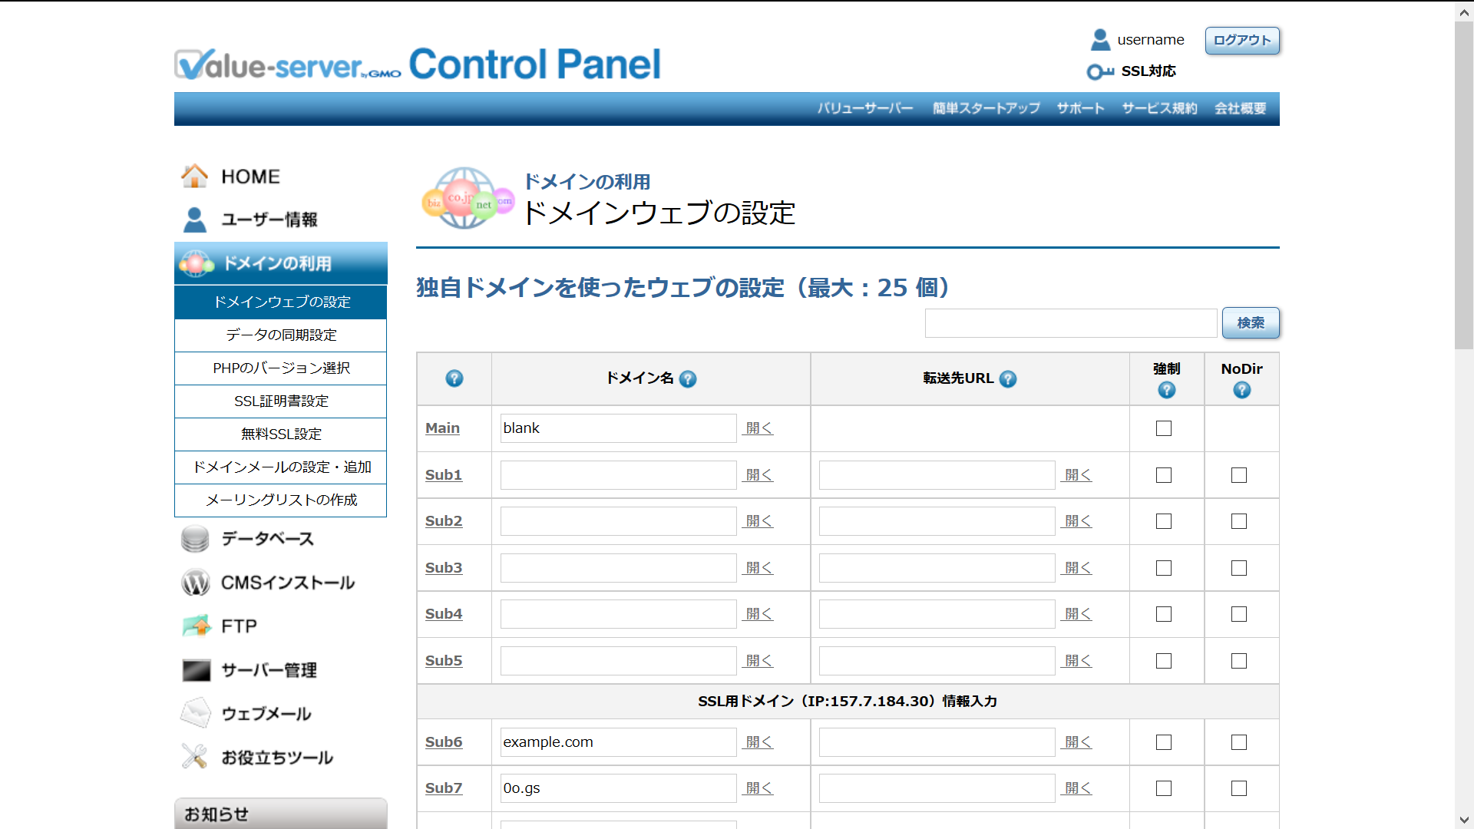Enable NoDir checkbox for Sub1
Screen dimensions: 1474x829
1239,475
